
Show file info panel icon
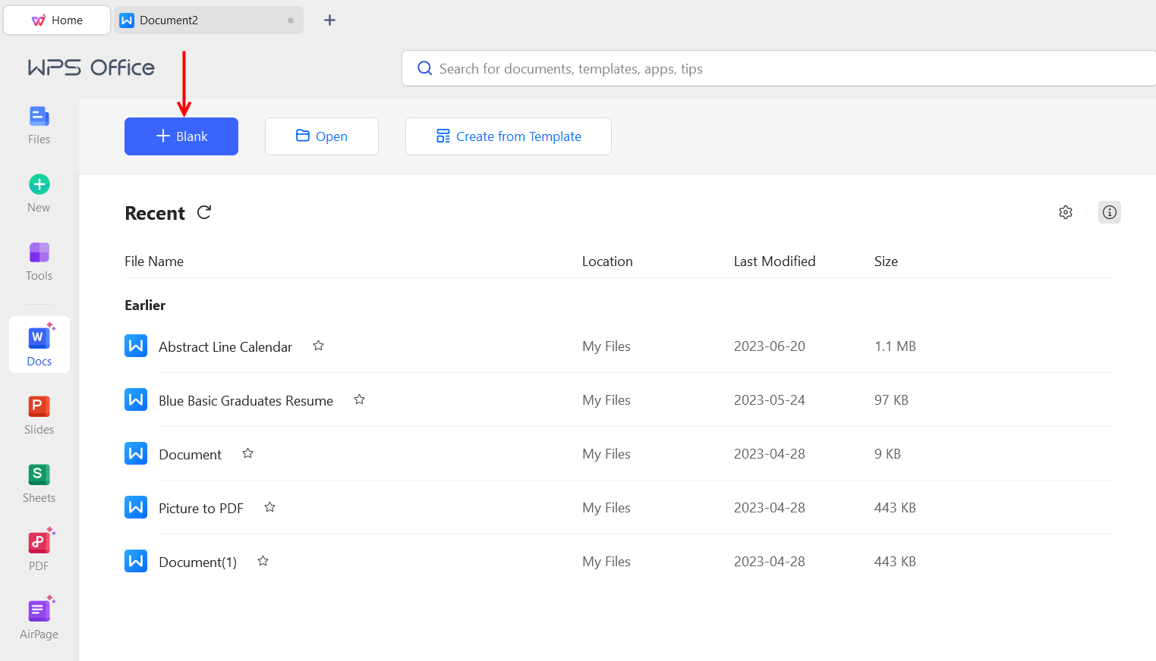[x=1109, y=212]
